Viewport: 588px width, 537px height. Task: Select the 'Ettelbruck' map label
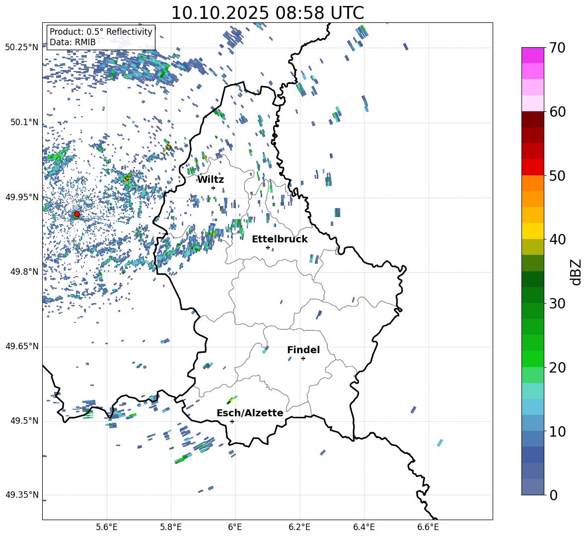click(280, 239)
